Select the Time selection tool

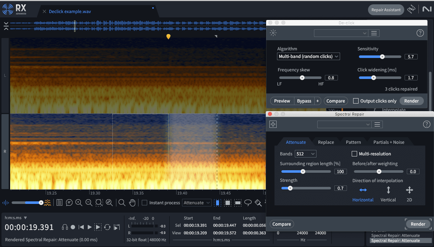[x=218, y=203]
